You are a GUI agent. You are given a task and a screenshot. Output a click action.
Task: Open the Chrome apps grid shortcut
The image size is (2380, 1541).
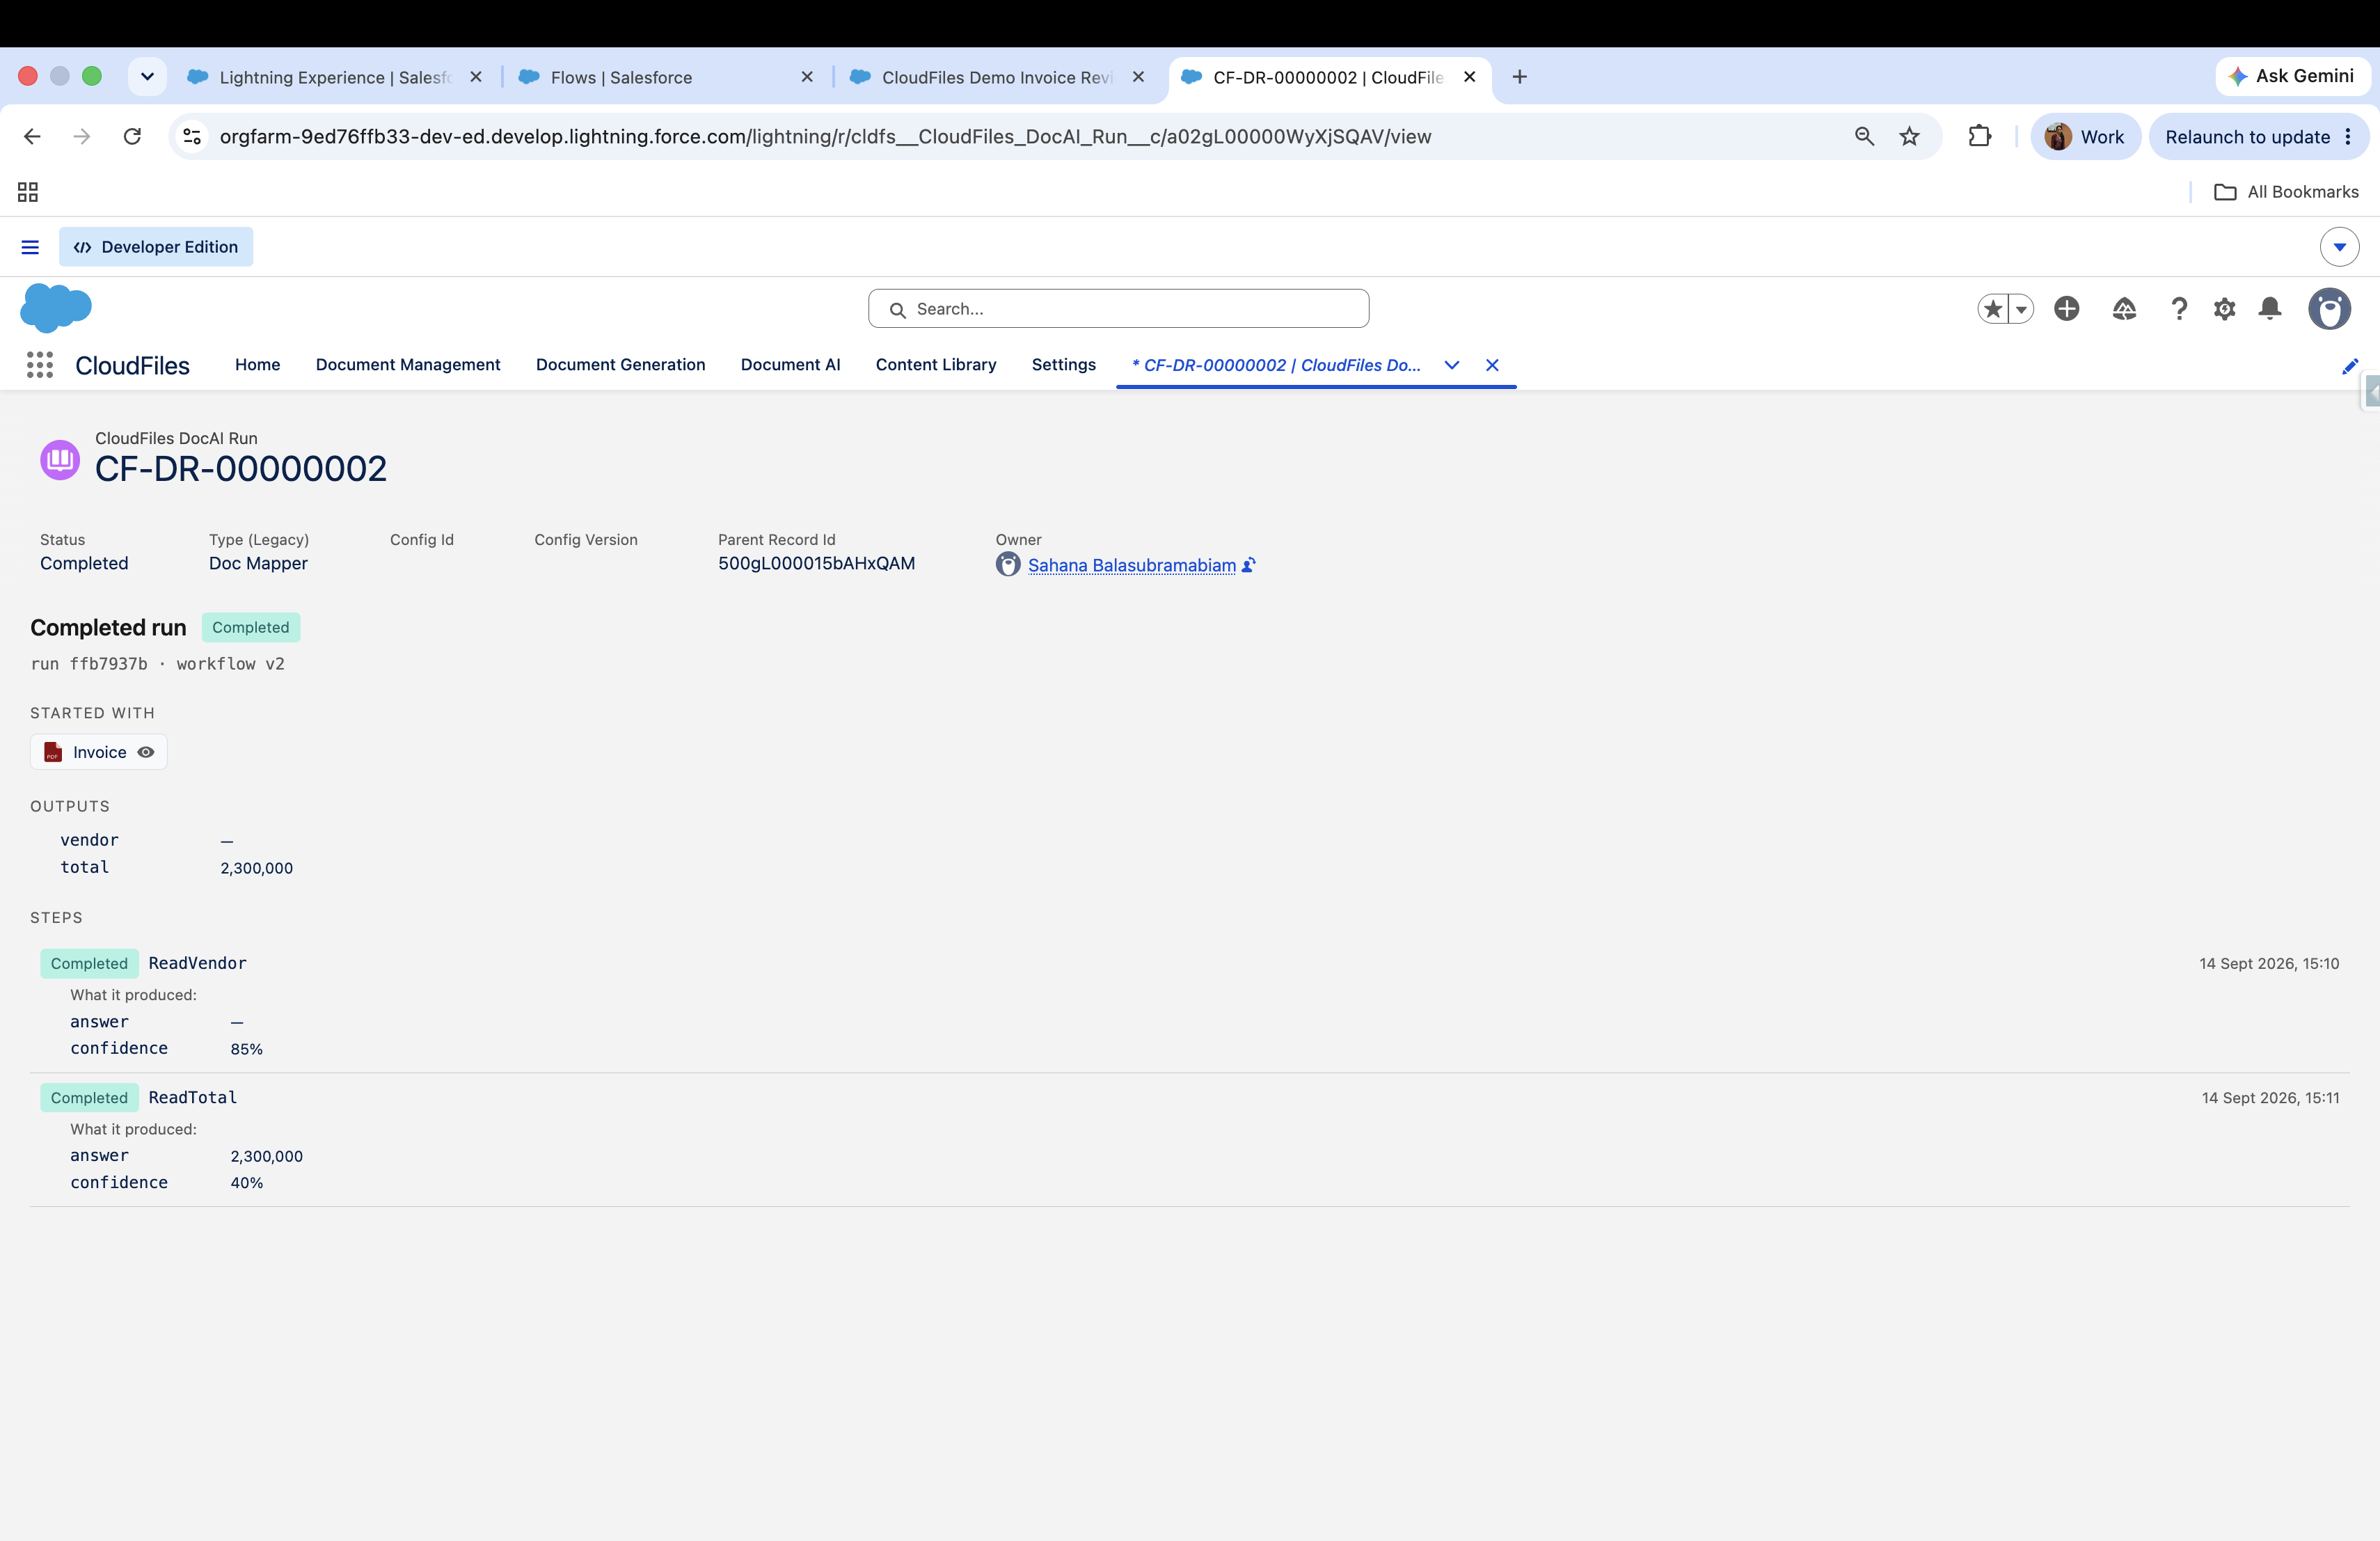[28, 192]
